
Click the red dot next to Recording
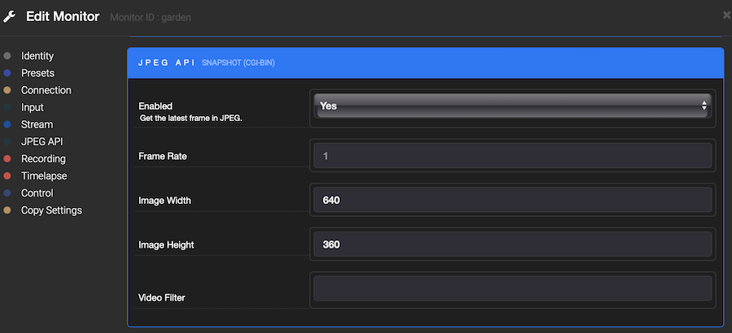pyautogui.click(x=7, y=159)
